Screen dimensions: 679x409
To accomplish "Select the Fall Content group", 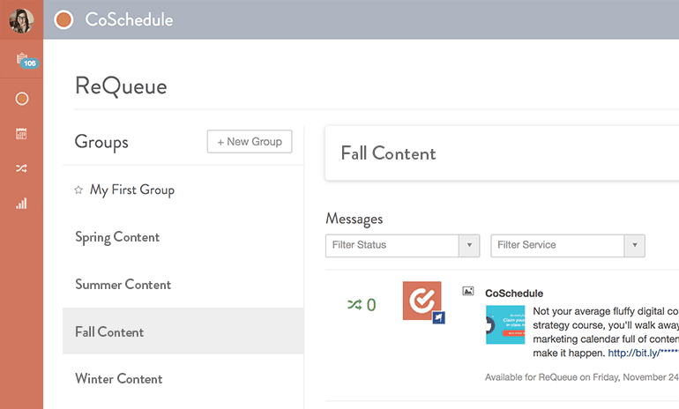I will pos(183,331).
